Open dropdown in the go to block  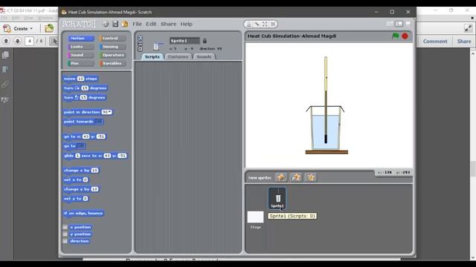pos(80,146)
